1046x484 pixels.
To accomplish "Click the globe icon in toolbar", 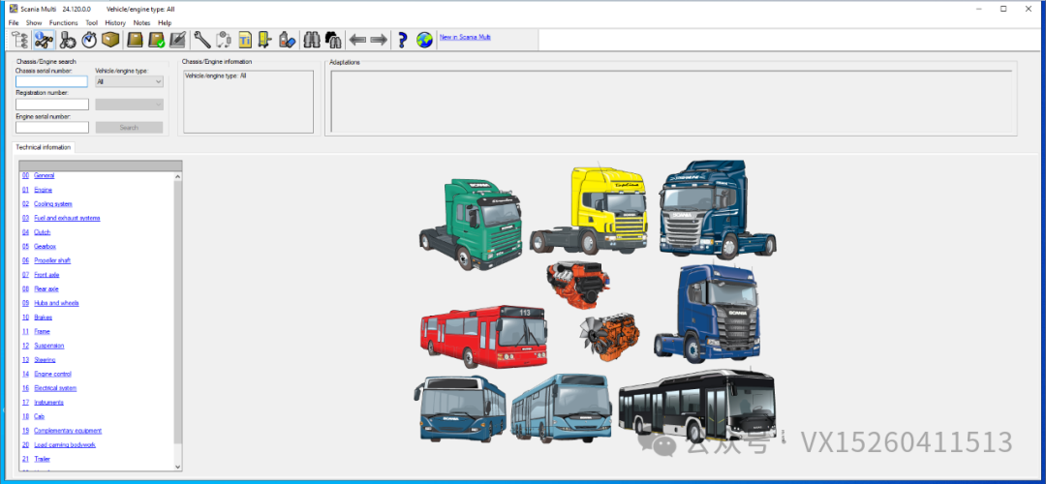I will click(424, 40).
